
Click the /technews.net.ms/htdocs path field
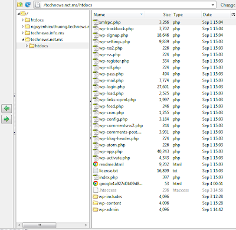coord(124,5)
